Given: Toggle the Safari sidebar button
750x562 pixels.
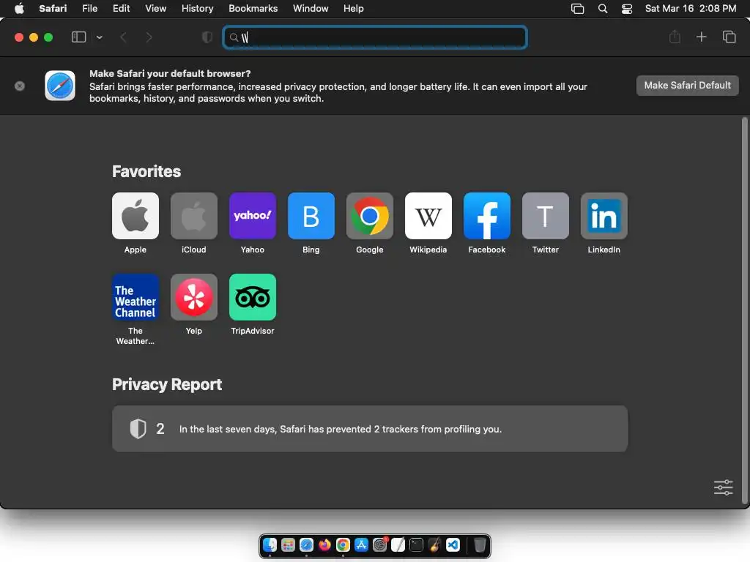Looking at the screenshot, I should point(78,37).
